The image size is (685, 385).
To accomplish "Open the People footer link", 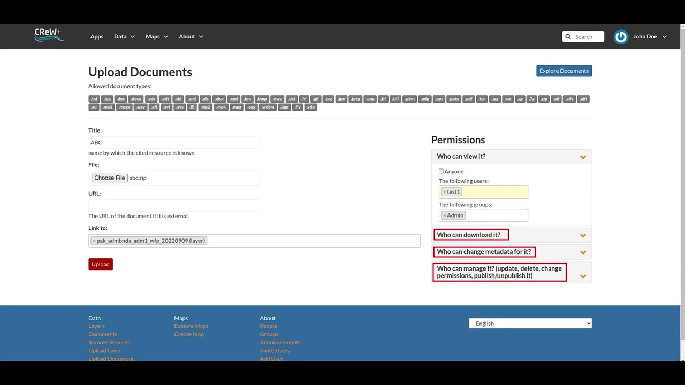I will pos(269,326).
